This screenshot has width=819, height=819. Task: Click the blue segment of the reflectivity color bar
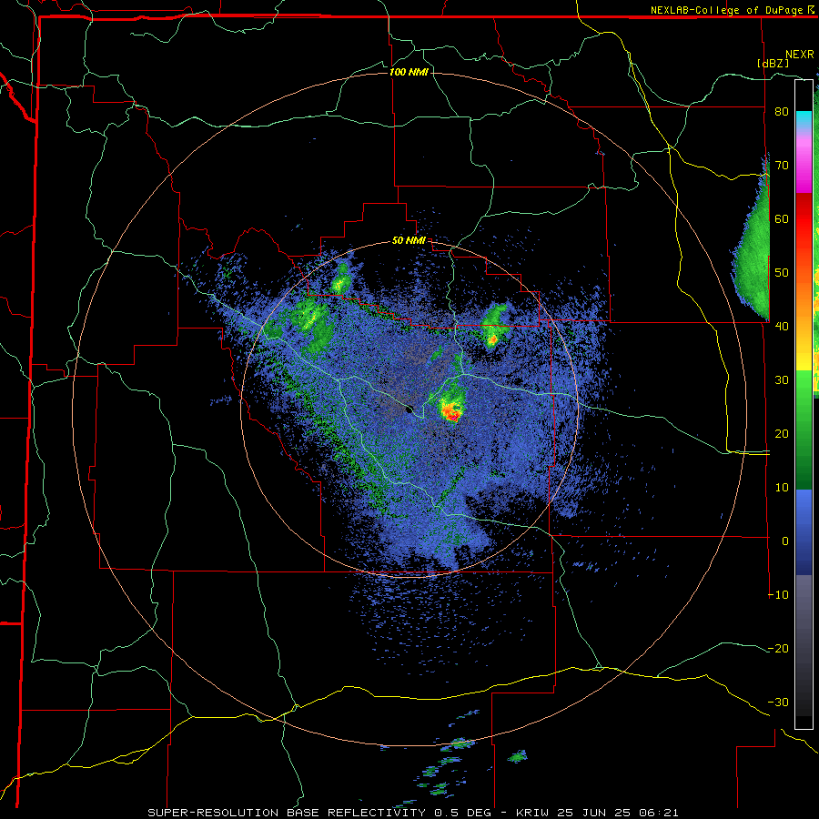point(804,532)
